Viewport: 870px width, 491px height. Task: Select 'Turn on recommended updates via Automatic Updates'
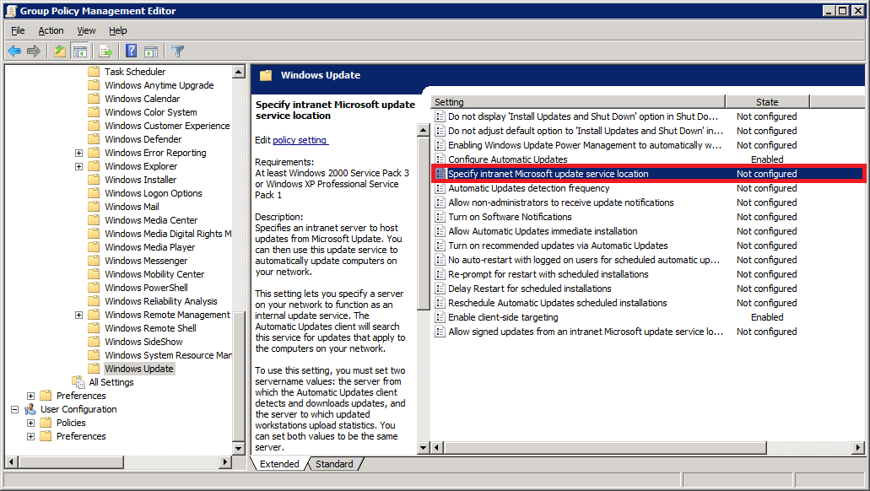[x=558, y=245]
